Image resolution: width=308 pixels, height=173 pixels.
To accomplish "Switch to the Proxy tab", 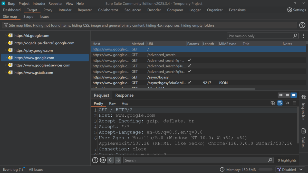I will (x=48, y=10).
